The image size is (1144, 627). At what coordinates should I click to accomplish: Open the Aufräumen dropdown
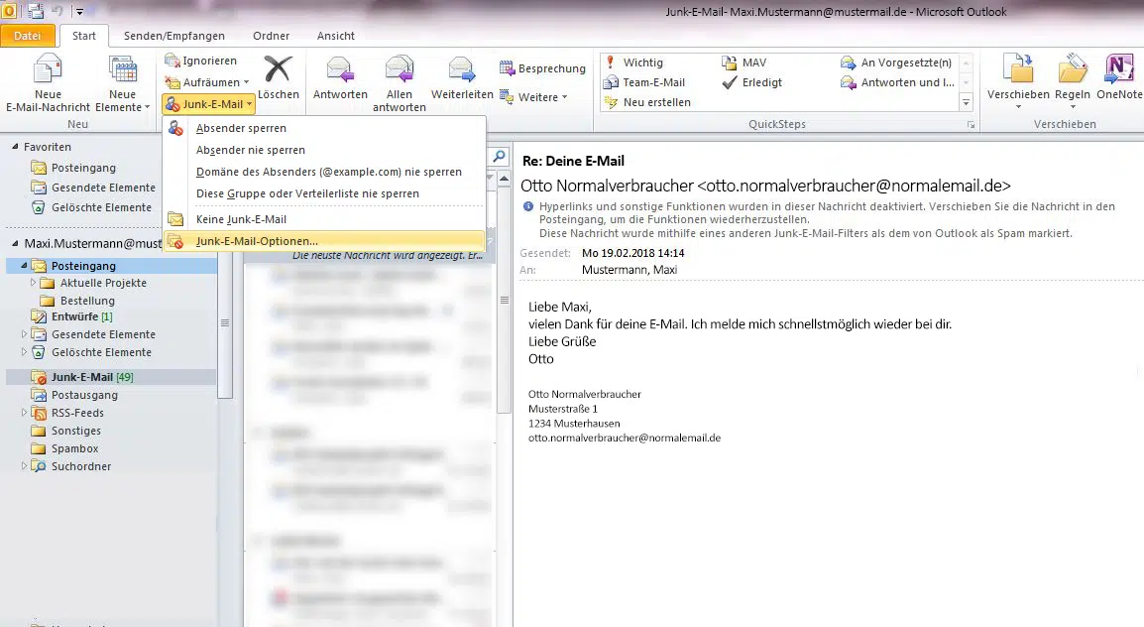pyautogui.click(x=207, y=82)
